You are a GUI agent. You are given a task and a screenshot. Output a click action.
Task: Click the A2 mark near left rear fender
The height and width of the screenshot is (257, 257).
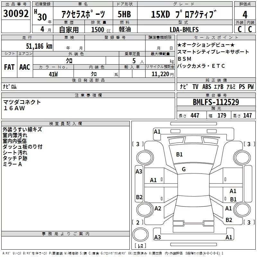[158, 208]
